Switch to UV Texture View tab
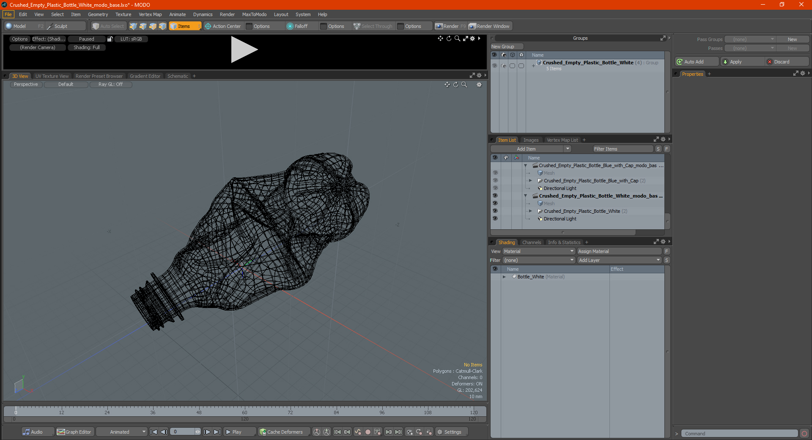The height and width of the screenshot is (440, 812). [x=52, y=76]
